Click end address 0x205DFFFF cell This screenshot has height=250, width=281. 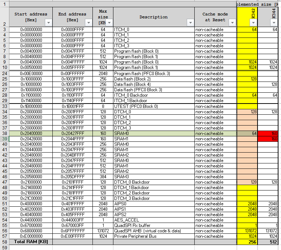click(x=73, y=177)
